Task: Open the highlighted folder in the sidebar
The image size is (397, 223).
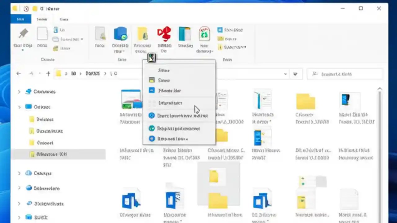Action: [51, 154]
